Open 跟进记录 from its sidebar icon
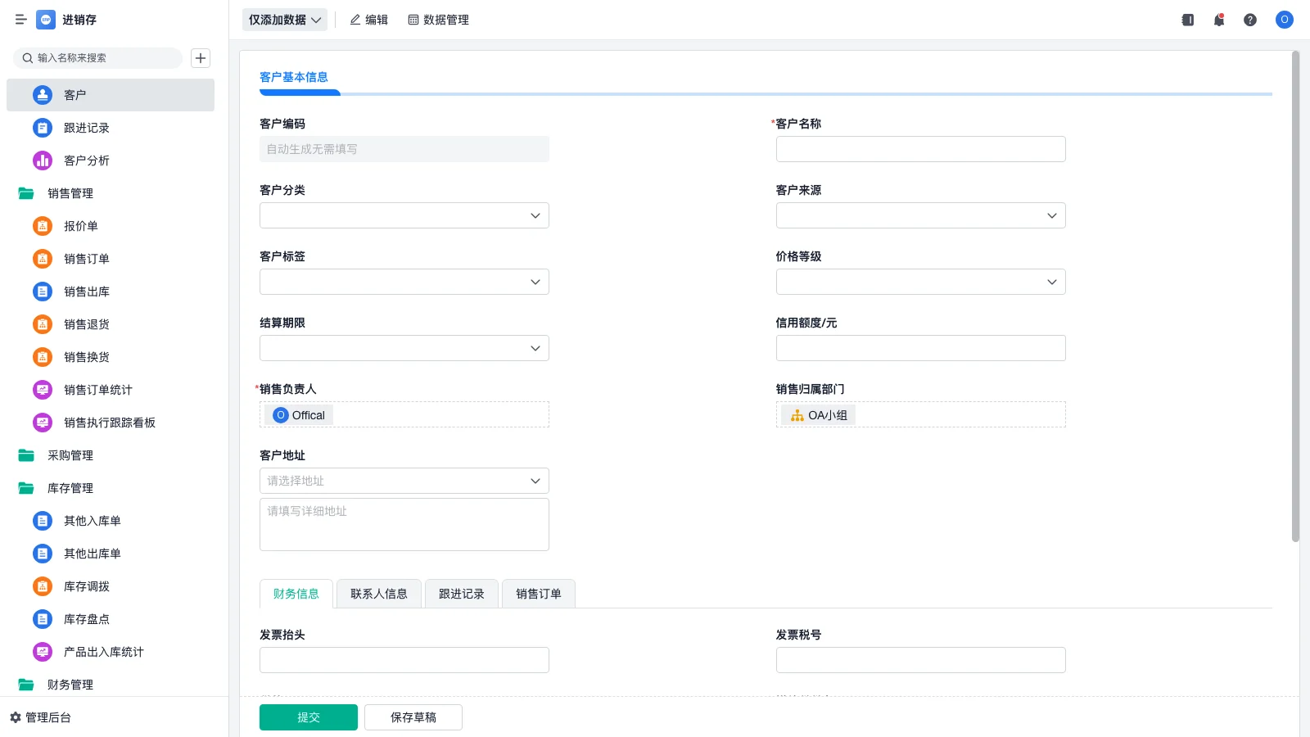Viewport: 1310px width, 737px height. pos(43,128)
